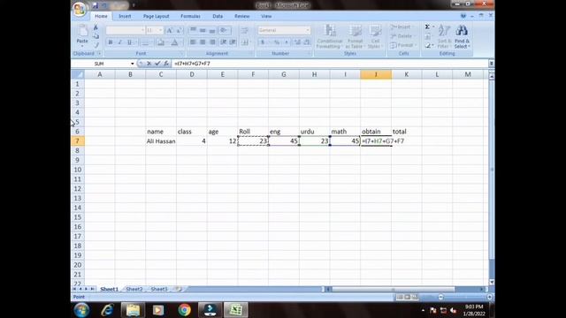
Task: Open the Find & Select menu
Action: [x=462, y=36]
